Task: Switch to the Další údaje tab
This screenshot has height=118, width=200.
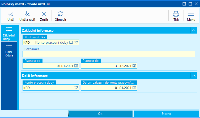Action: coord(9,50)
